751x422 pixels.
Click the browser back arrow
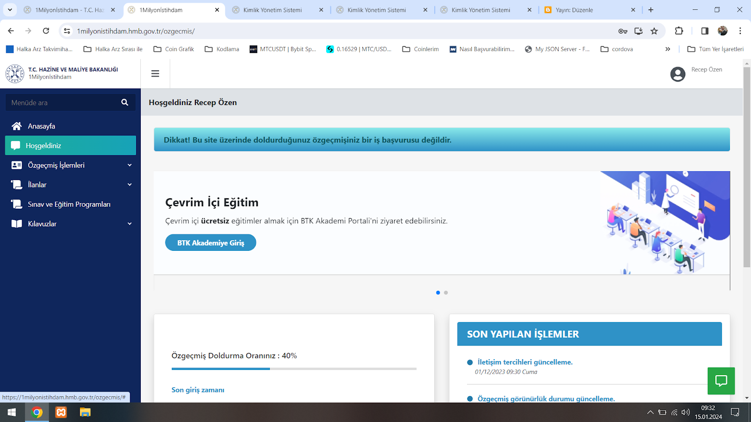pyautogui.click(x=11, y=31)
